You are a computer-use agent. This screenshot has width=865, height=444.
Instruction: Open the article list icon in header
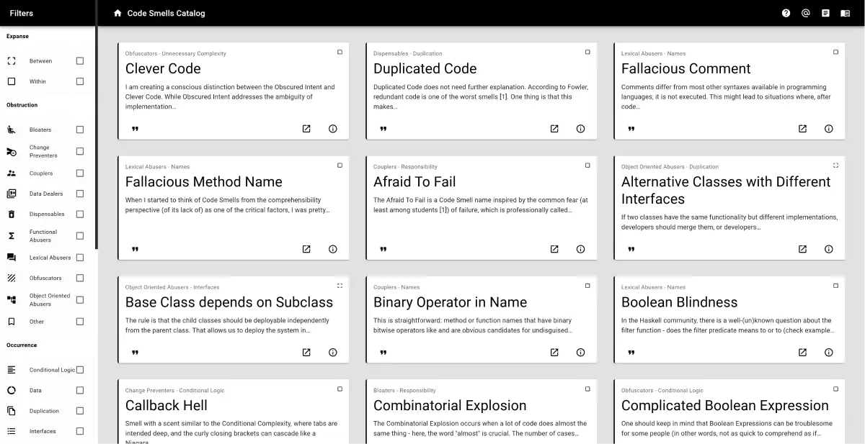(x=825, y=13)
